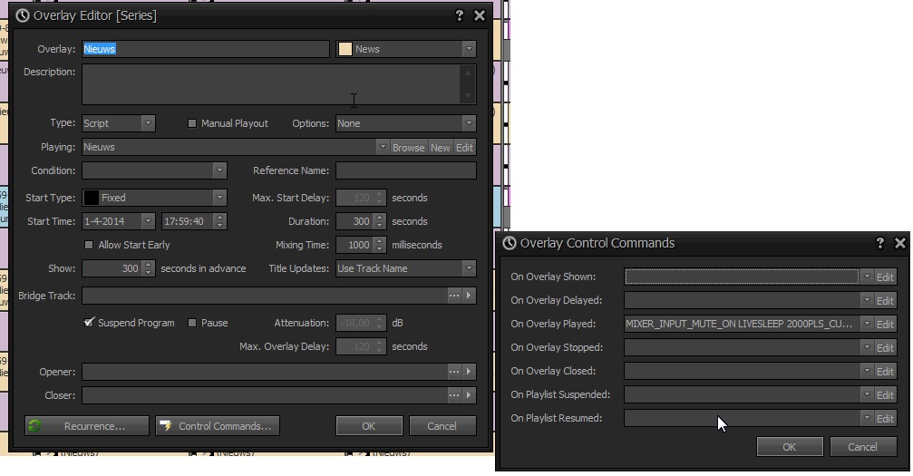Click the help question mark in Overlay Editor
Image resolution: width=913 pixels, height=476 pixels.
460,15
